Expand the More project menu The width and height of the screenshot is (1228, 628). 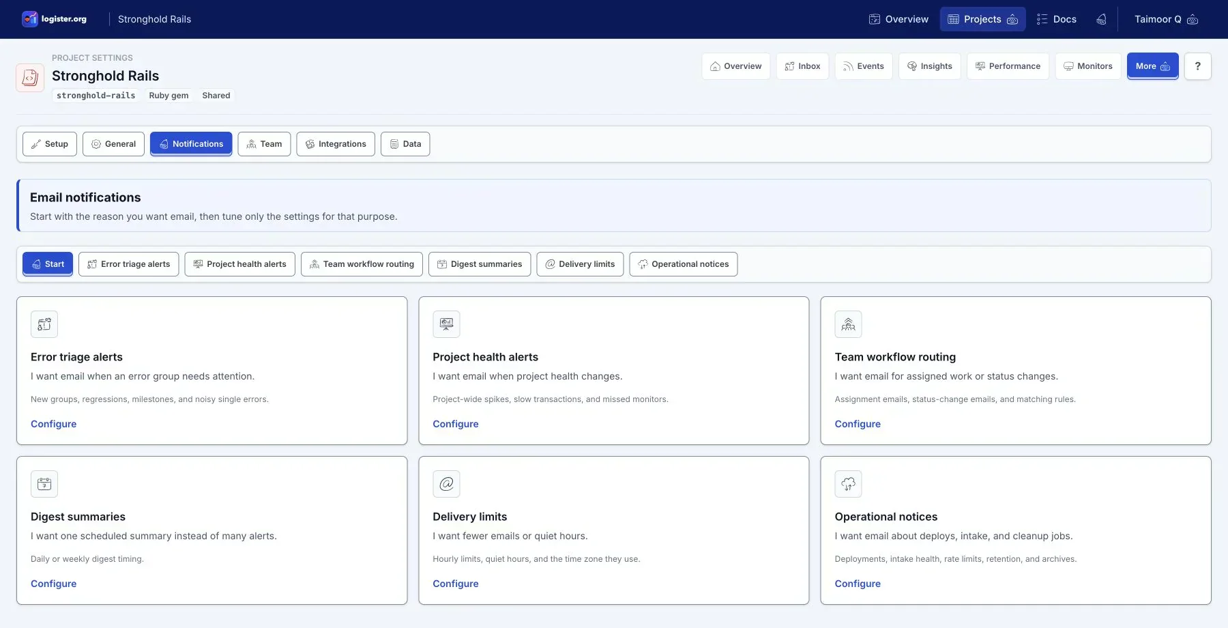click(x=1152, y=66)
